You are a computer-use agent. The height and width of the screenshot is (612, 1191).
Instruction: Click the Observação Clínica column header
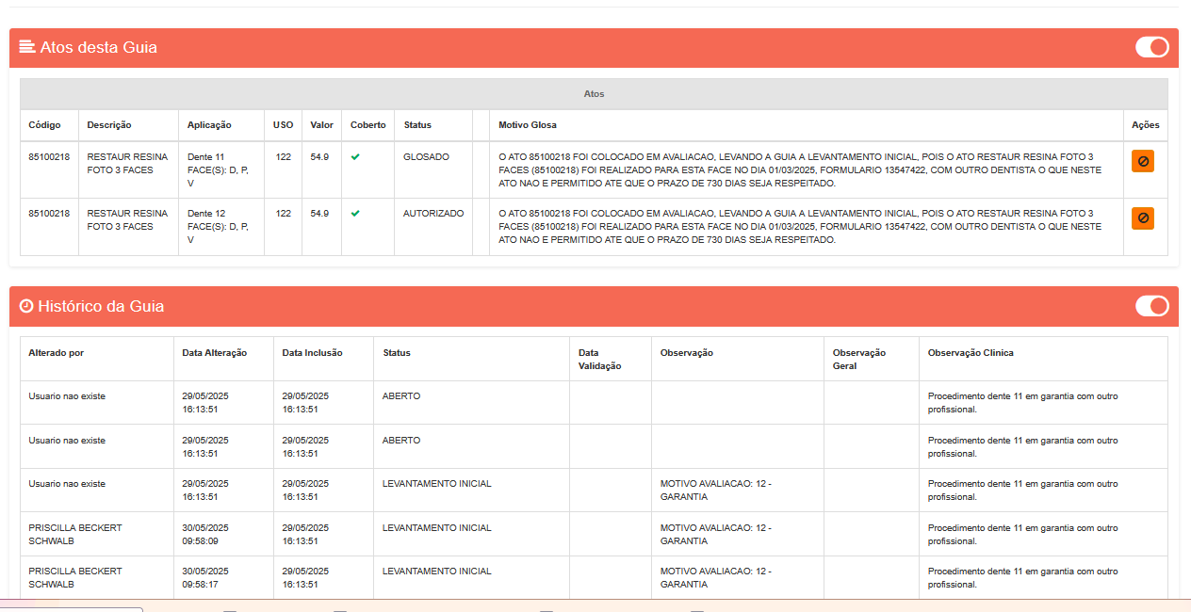(971, 353)
